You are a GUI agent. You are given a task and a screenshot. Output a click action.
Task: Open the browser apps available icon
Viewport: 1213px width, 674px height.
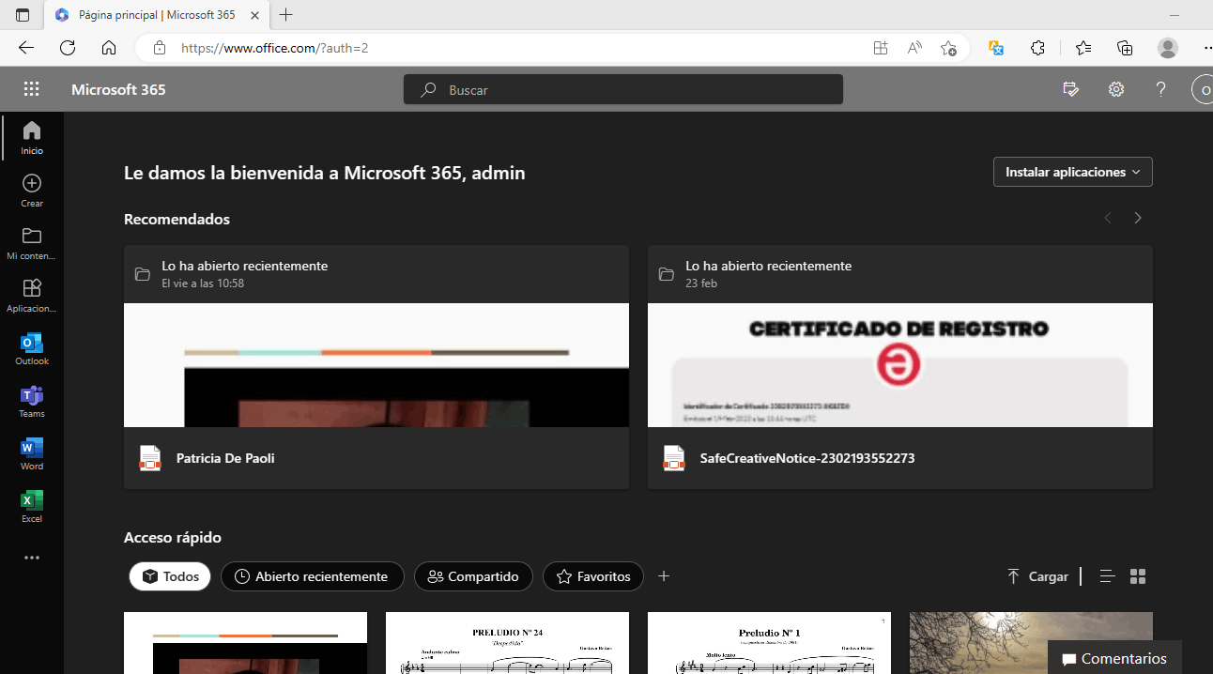[x=880, y=48]
